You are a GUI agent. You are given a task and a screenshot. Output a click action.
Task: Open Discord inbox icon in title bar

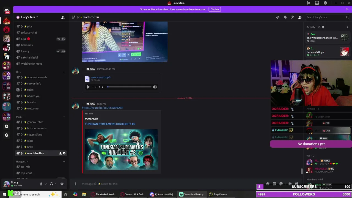click(x=317, y=3)
